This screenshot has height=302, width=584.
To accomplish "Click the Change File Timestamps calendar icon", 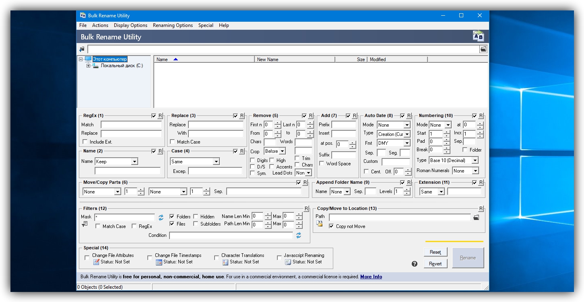I will pos(159,262).
